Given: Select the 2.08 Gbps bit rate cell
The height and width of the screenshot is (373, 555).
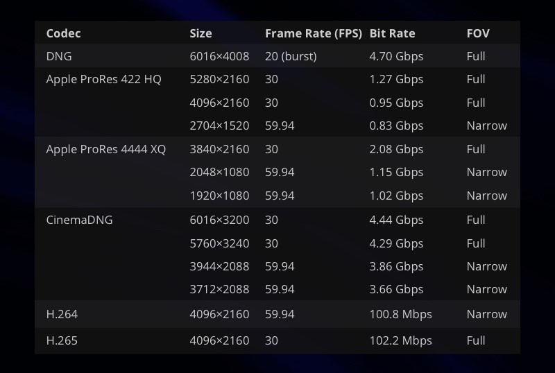Looking at the screenshot, I should click(x=396, y=149).
